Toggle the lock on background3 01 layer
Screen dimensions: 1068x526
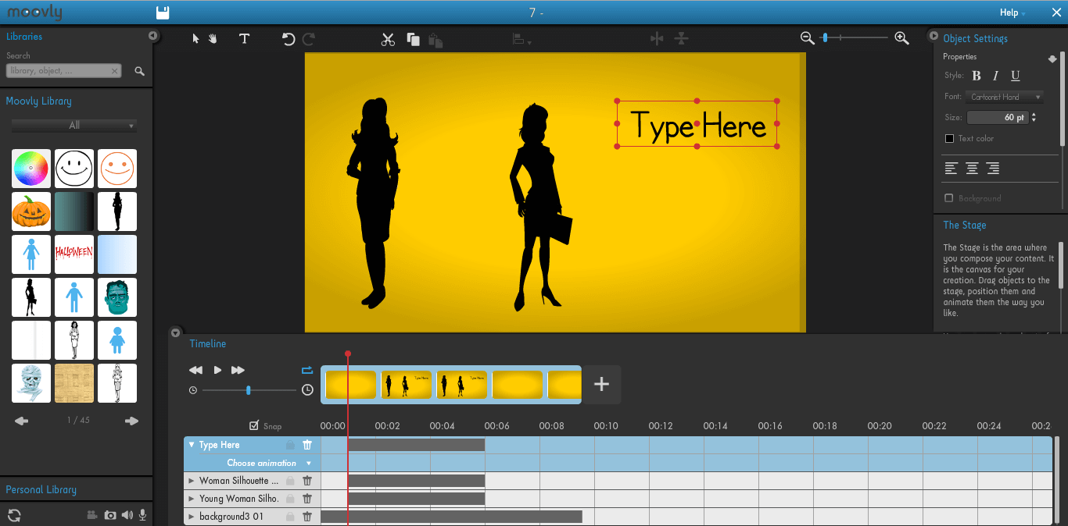[290, 517]
